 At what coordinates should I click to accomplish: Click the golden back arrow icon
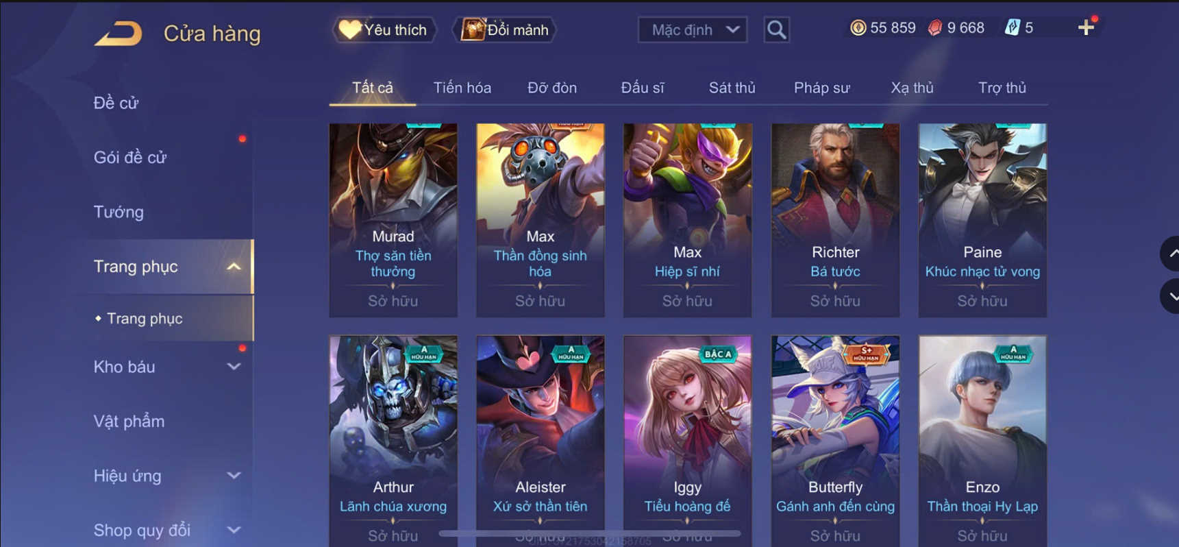coord(119,33)
